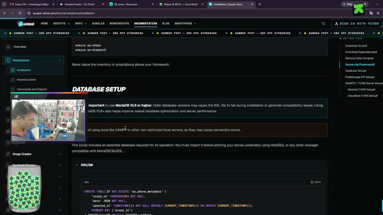
Task: Copy the SQL code with COPY button
Action: click(316, 182)
